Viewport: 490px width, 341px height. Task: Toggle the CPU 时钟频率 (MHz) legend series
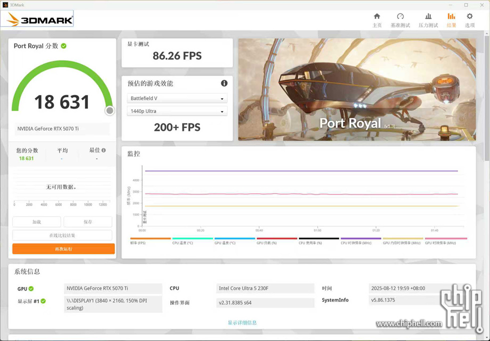point(361,240)
